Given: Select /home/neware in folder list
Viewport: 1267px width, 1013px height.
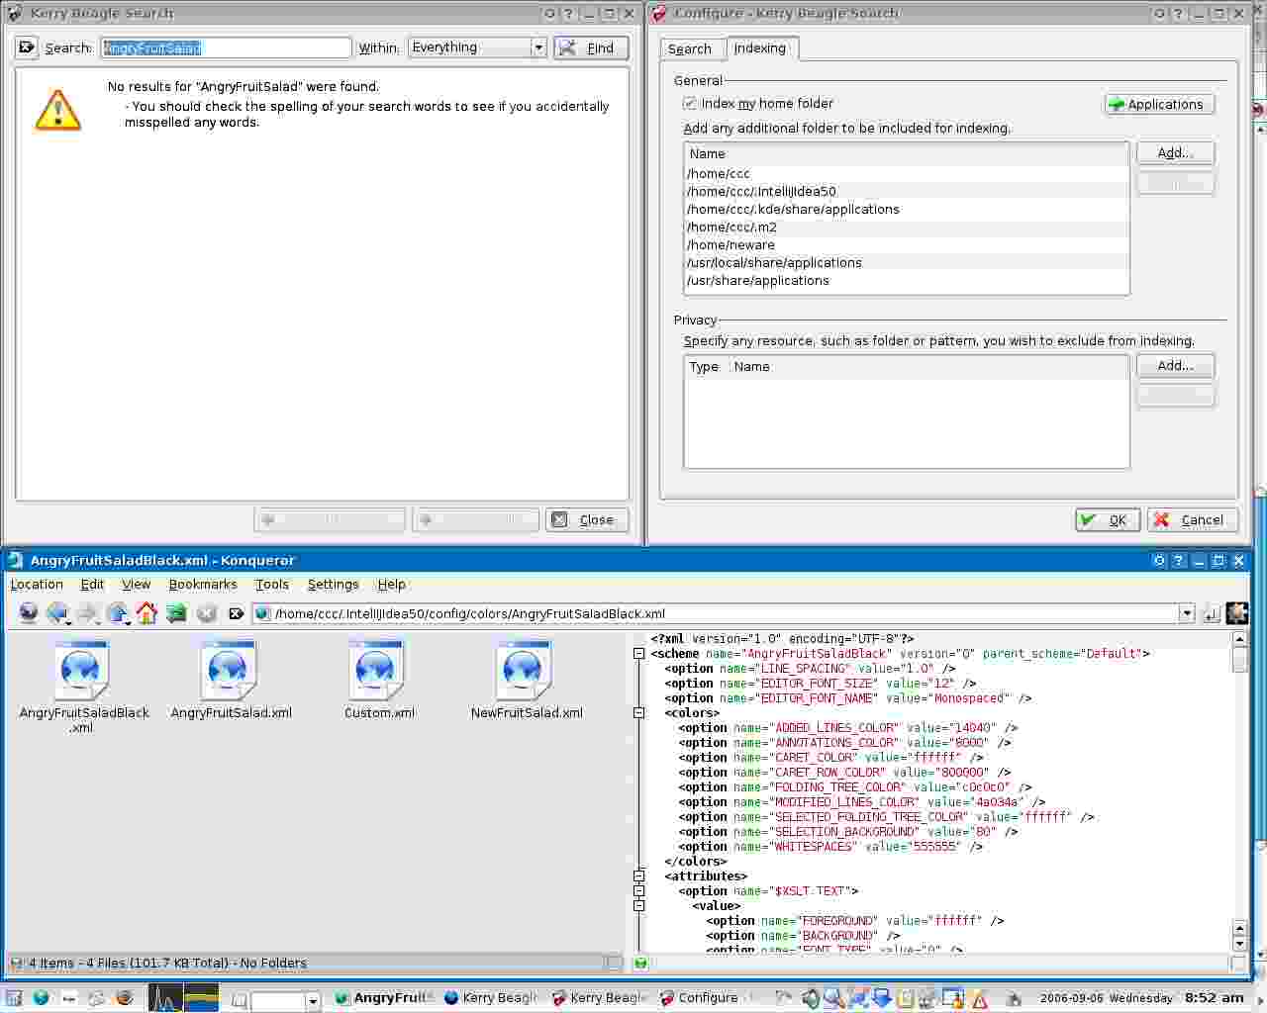Looking at the screenshot, I should pos(731,245).
